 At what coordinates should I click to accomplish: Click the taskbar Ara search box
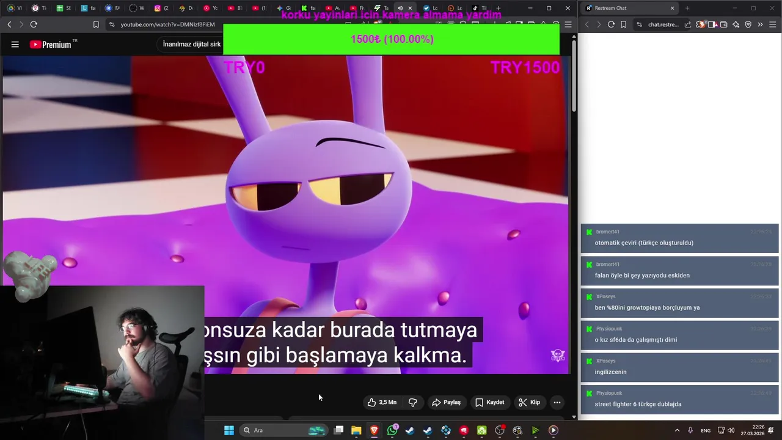coord(284,430)
